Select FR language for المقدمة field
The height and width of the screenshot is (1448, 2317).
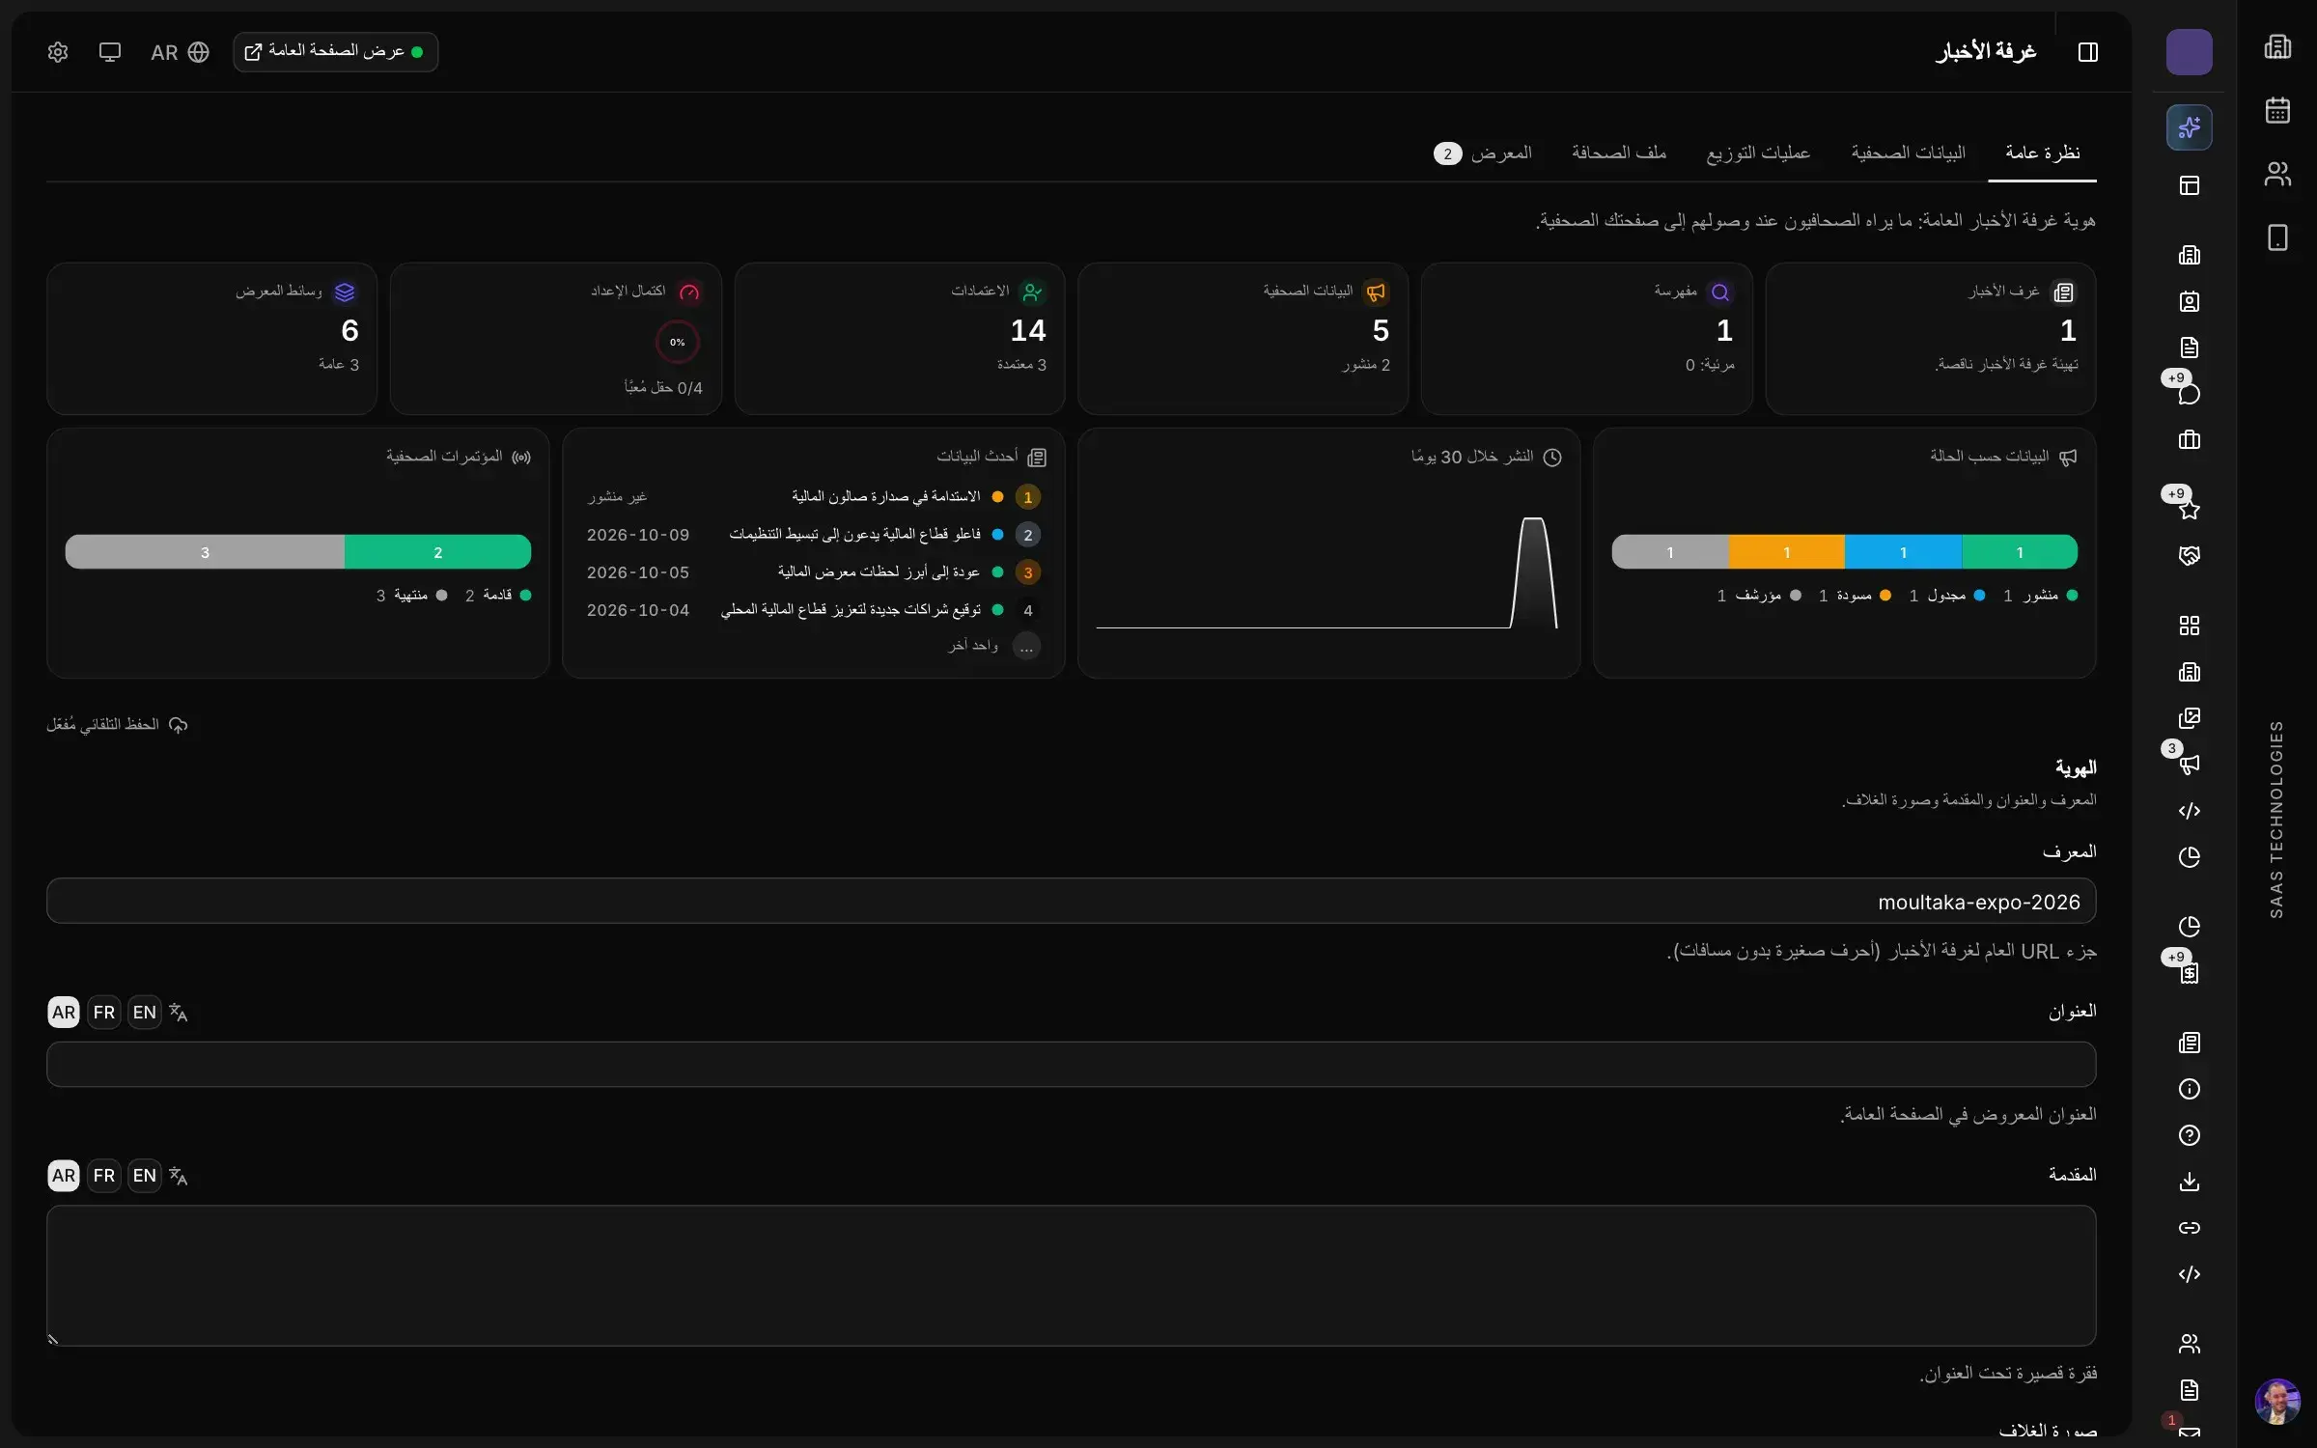click(x=104, y=1175)
